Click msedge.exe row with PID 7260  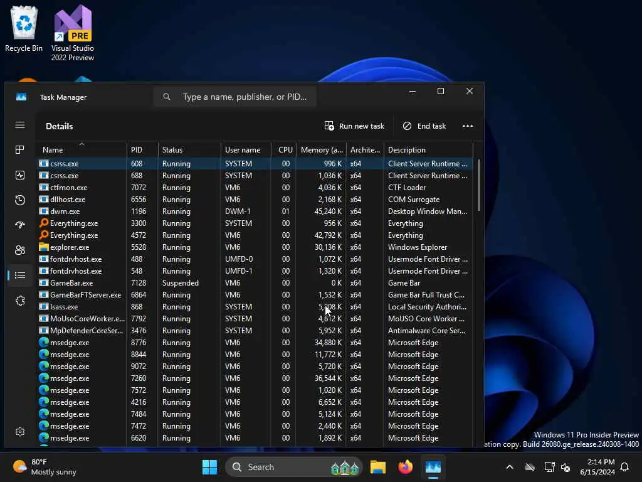pos(255,378)
